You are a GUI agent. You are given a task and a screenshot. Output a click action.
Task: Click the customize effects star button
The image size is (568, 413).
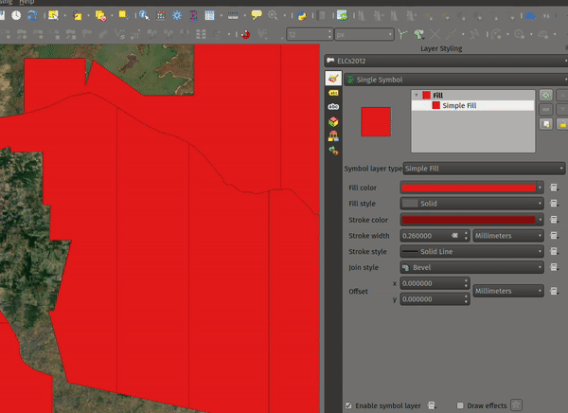click(x=516, y=405)
